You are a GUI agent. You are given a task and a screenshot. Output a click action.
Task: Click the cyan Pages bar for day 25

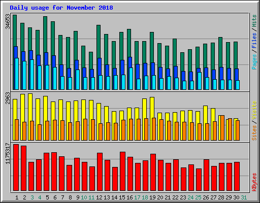pos(200,81)
